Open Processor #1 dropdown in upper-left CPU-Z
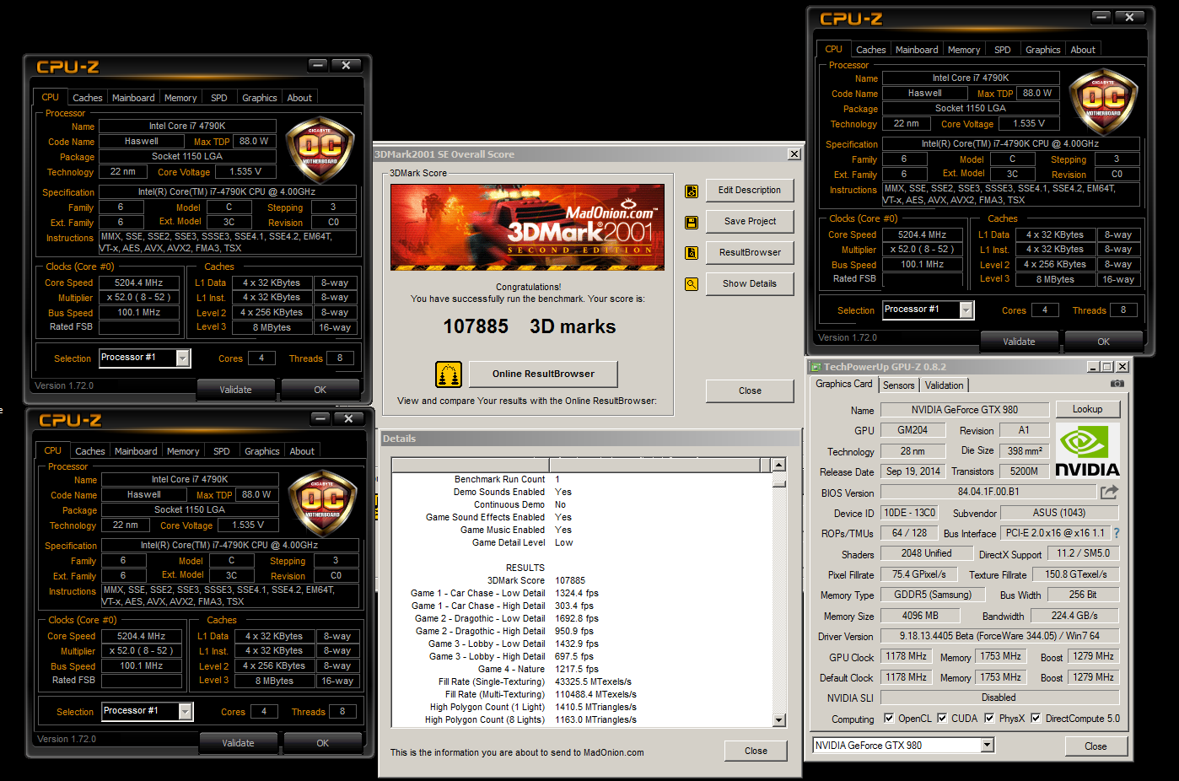Image resolution: width=1179 pixels, height=781 pixels. 183,358
